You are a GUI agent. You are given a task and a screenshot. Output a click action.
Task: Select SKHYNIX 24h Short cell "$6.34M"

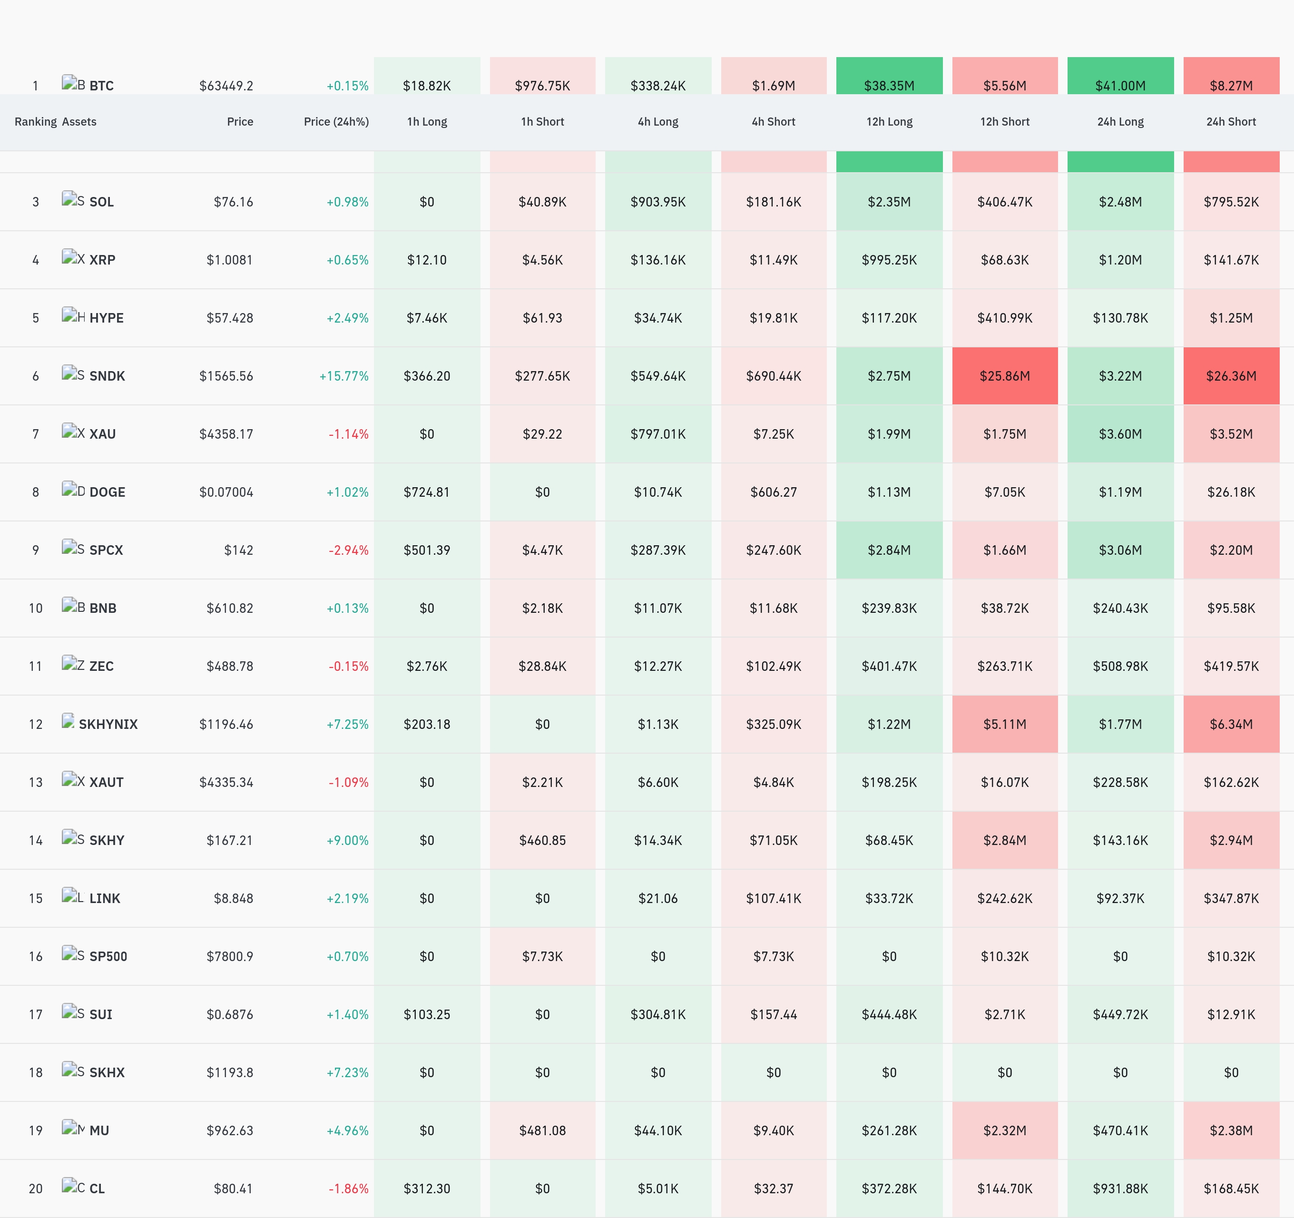(1232, 724)
